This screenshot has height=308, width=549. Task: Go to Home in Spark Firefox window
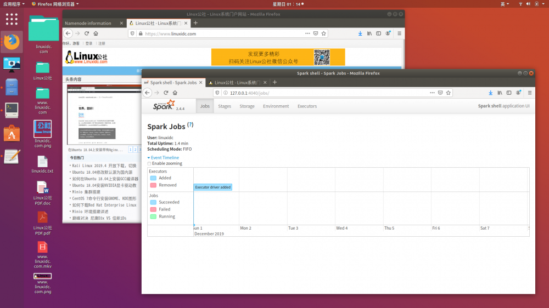[175, 93]
